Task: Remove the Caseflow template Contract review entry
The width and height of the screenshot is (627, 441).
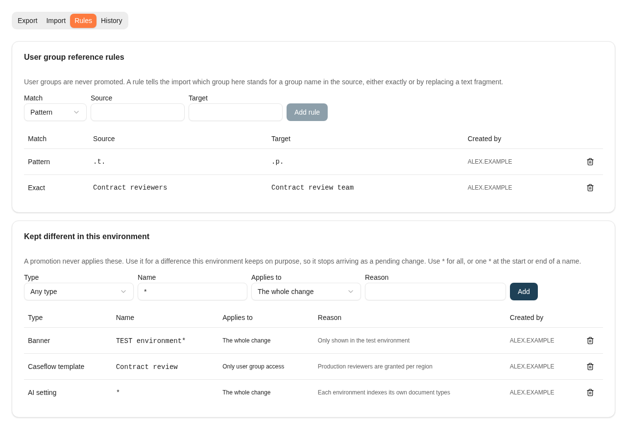Action: pos(590,367)
